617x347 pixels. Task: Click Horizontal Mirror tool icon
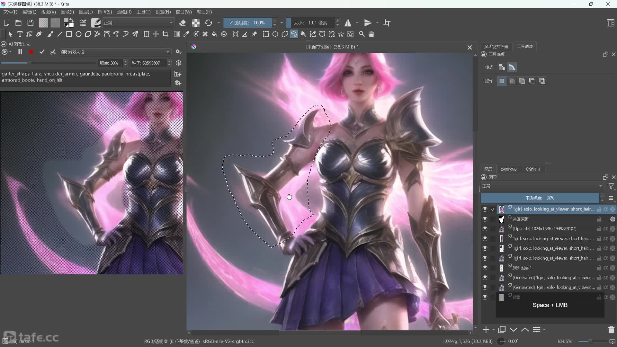[348, 23]
